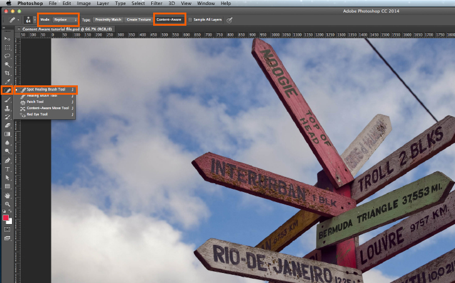This screenshot has width=455, height=283.
Task: Choose the Clone Stamp tool
Action: 8,108
